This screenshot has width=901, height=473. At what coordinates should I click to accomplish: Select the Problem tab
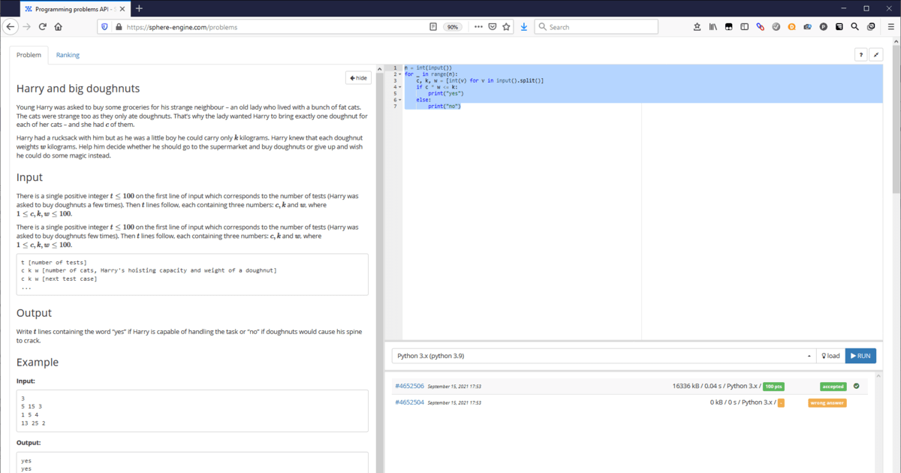[29, 55]
